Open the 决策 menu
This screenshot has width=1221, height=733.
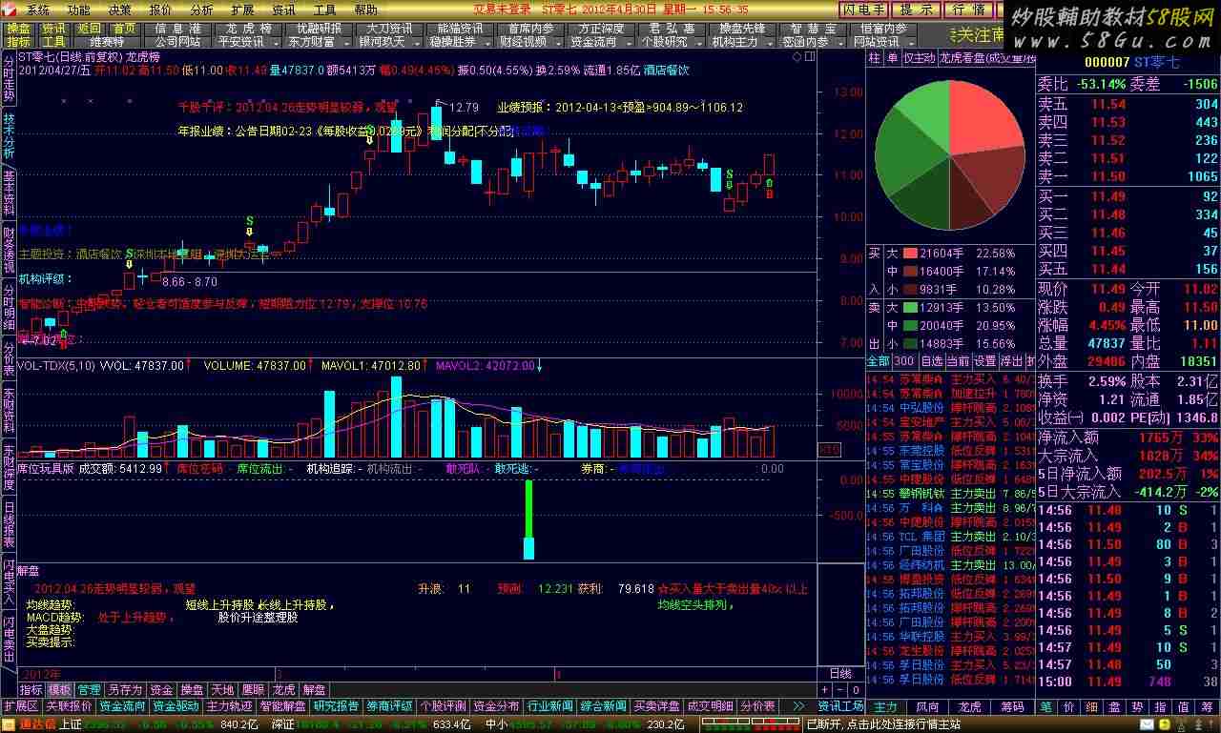(x=119, y=10)
